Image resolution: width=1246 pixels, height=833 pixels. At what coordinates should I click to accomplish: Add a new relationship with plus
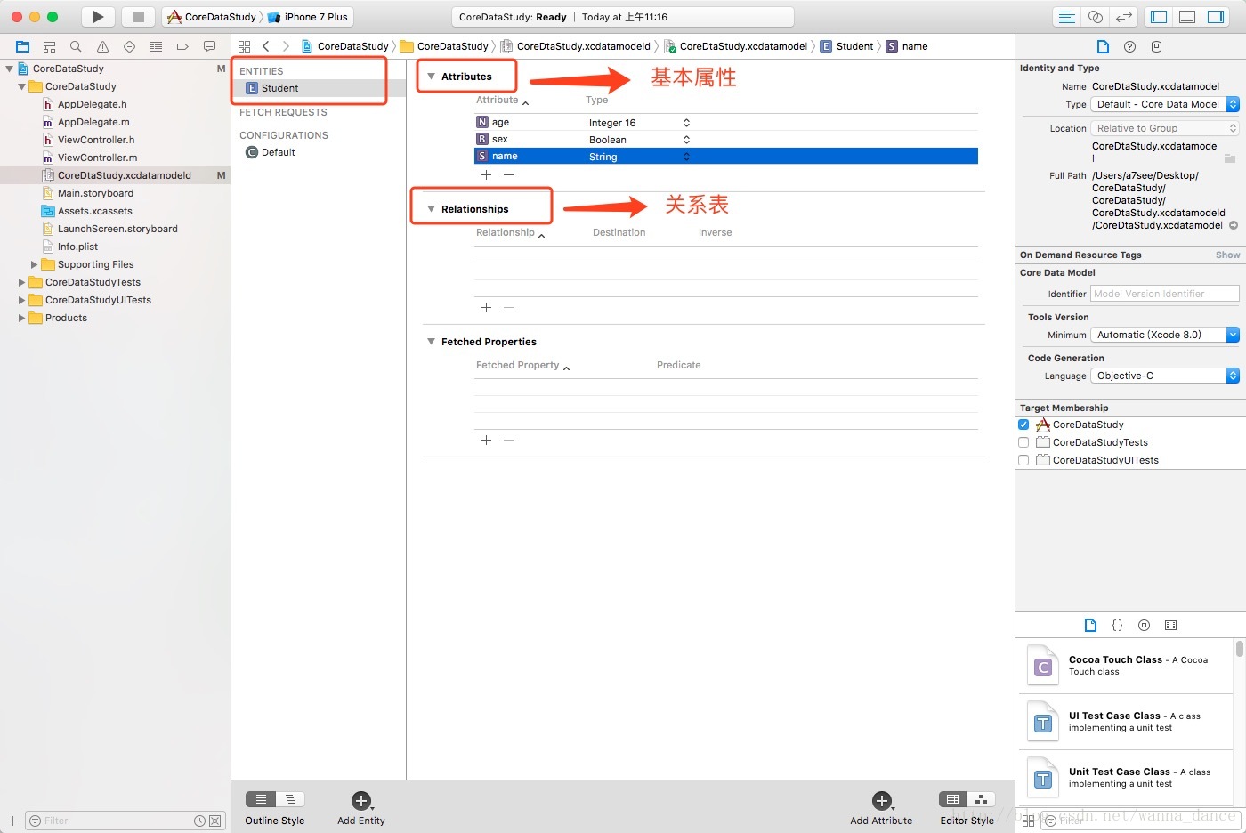click(x=486, y=307)
